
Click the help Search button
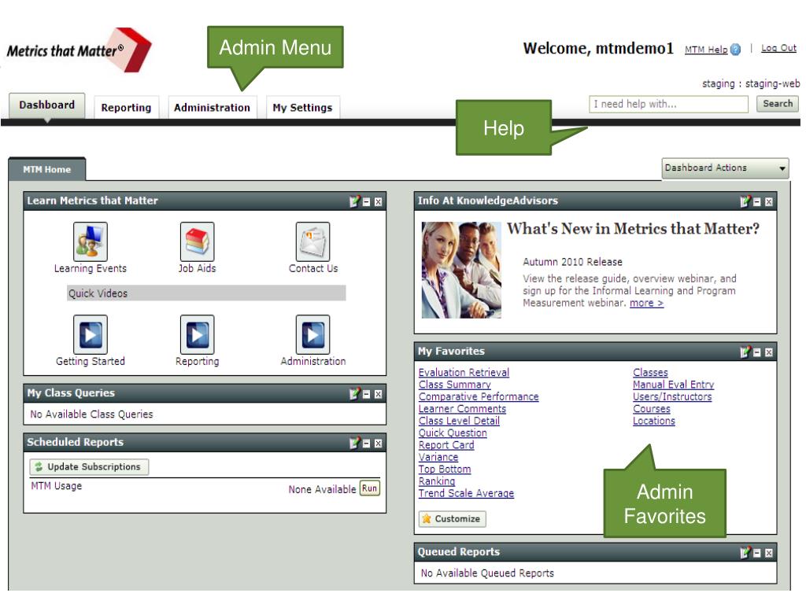[778, 104]
